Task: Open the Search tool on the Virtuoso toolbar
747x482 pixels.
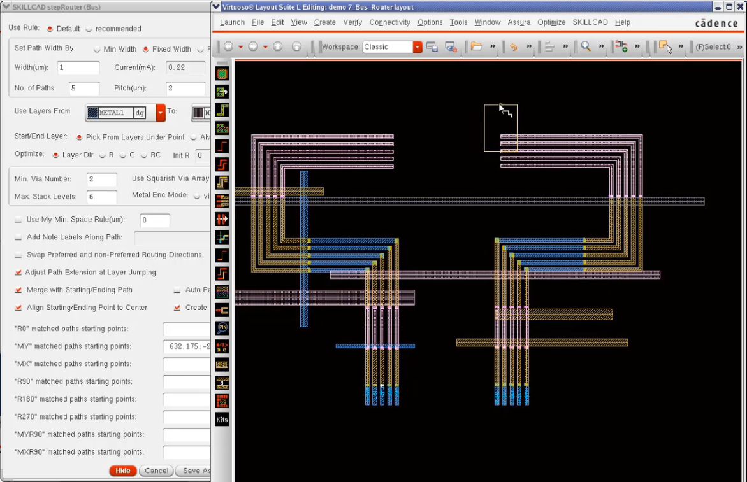Action: click(585, 46)
